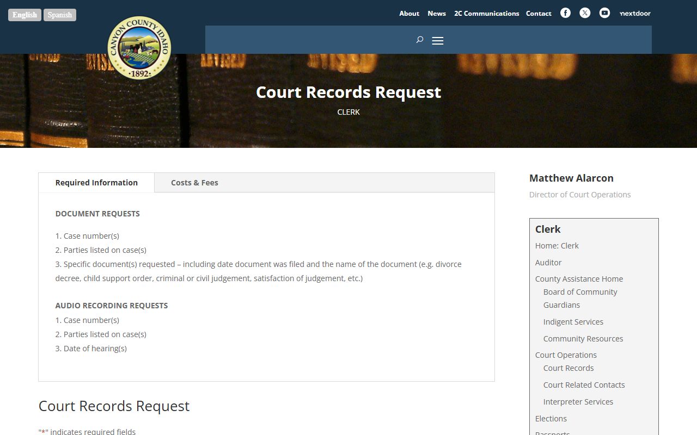Open the Nextdoor logo link
The image size is (697, 435).
(635, 13)
